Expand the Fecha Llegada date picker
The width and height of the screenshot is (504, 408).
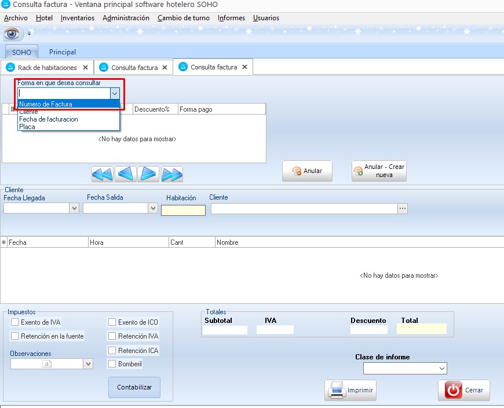74,208
